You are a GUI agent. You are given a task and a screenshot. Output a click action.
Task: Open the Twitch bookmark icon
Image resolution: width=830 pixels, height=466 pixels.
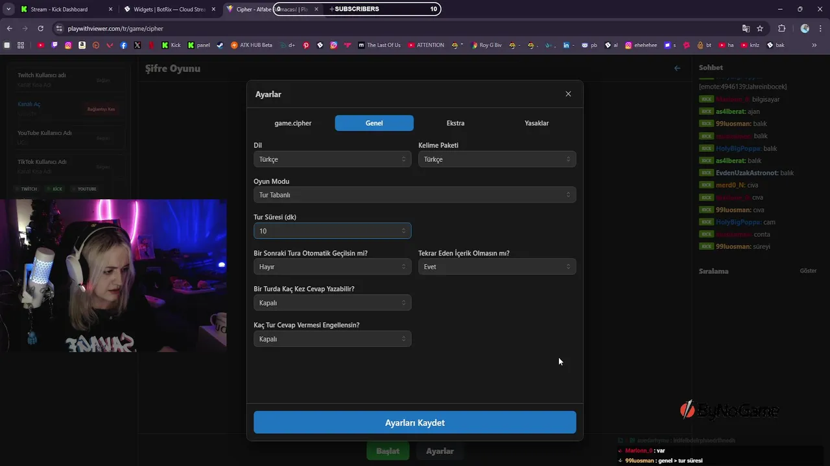click(x=54, y=45)
